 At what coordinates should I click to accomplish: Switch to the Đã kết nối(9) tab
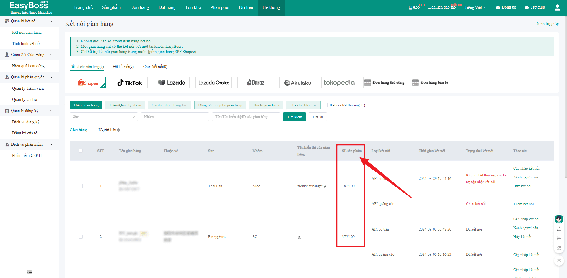pos(123,67)
